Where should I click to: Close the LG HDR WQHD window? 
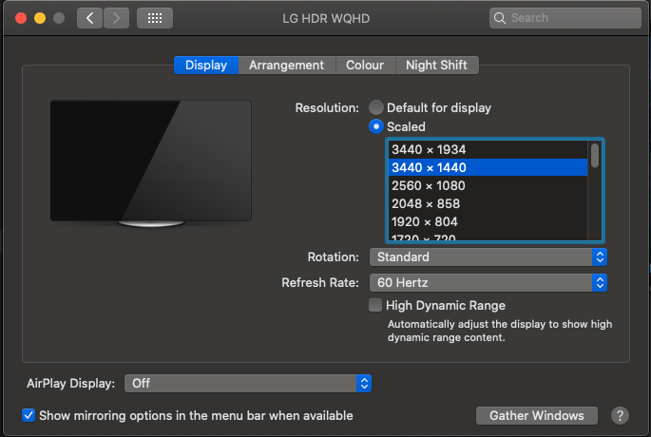click(x=21, y=18)
